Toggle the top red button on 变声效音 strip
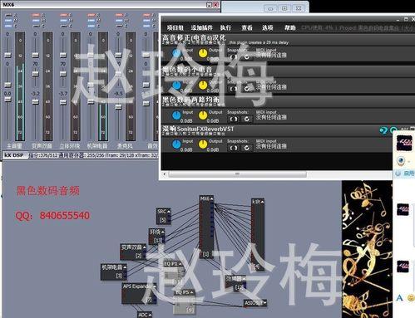 [36, 15]
